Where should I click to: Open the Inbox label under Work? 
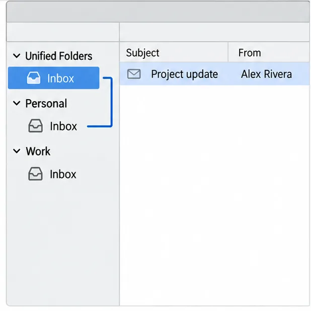click(63, 174)
